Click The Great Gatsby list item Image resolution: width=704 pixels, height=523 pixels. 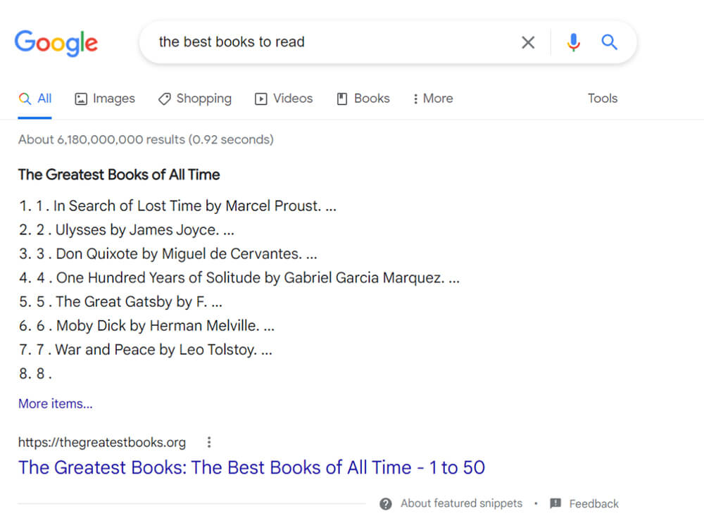[120, 302]
